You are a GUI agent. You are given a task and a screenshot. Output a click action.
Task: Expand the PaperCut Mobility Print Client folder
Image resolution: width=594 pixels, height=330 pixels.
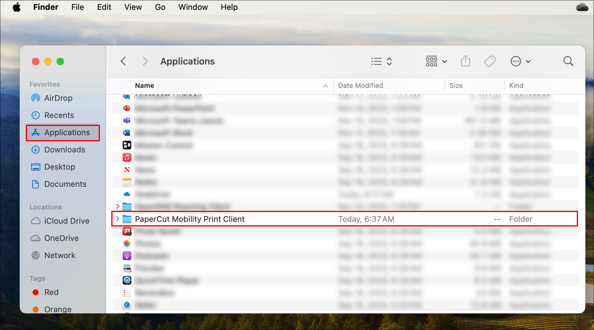pos(117,219)
